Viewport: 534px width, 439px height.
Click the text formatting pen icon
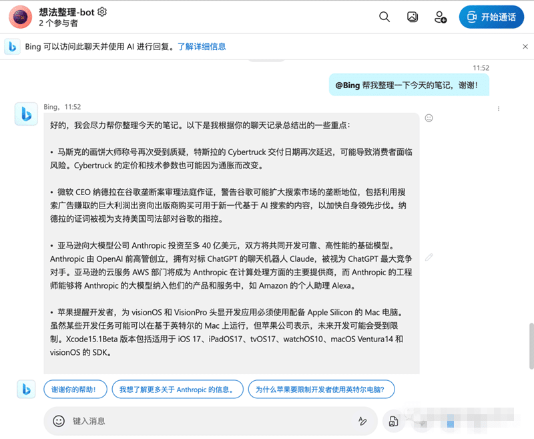(x=362, y=421)
